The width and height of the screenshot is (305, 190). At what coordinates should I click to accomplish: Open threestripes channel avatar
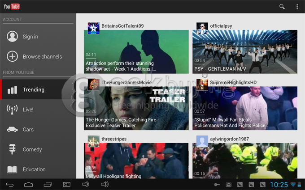[94, 141]
